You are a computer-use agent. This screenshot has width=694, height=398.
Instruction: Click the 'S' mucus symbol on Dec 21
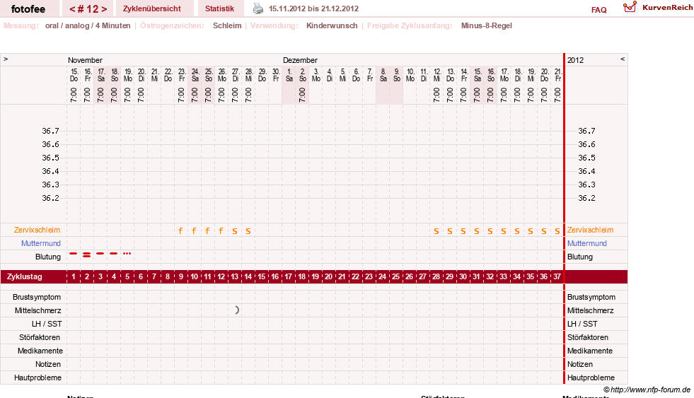click(x=557, y=231)
